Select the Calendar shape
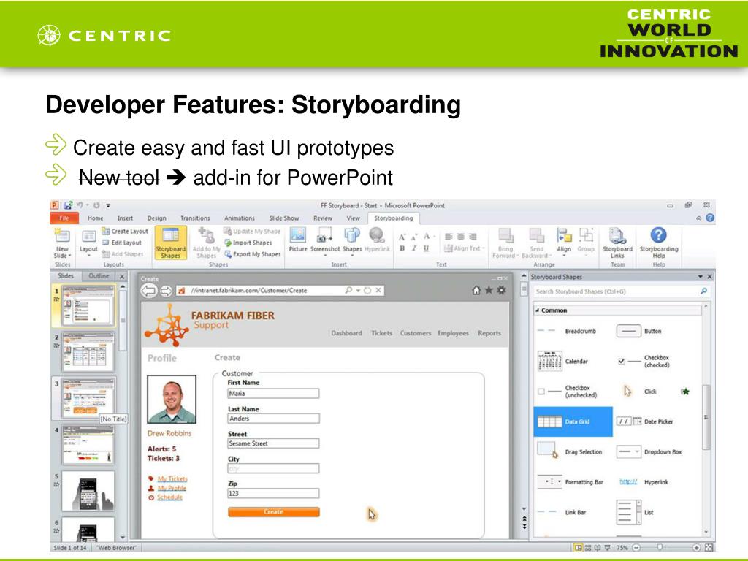The width and height of the screenshot is (748, 561). [x=563, y=361]
